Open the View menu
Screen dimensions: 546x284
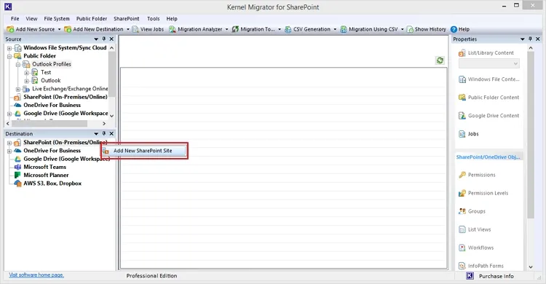[31, 18]
